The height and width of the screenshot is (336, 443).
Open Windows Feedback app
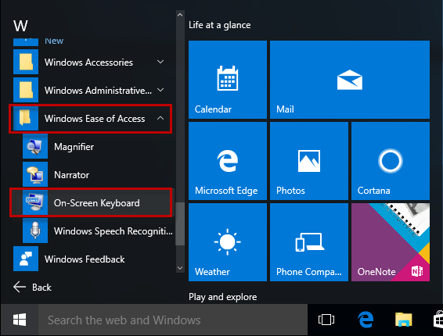(92, 259)
